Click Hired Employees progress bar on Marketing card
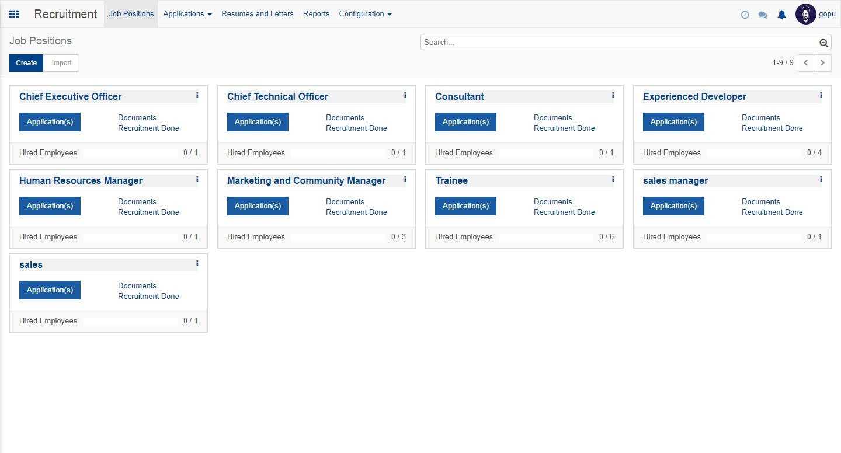The height and width of the screenshot is (453, 841). pos(339,237)
